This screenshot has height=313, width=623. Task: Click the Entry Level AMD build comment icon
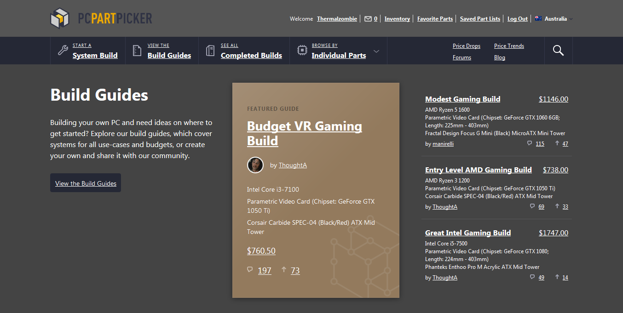(x=532, y=206)
